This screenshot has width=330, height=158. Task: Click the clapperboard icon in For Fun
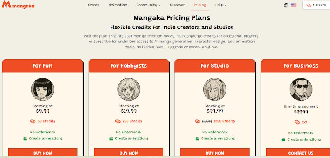[x=25, y=139]
